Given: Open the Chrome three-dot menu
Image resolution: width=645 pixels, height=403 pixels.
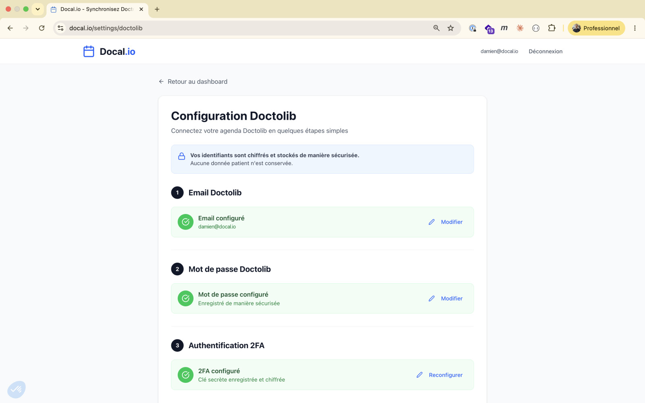Looking at the screenshot, I should [x=635, y=28].
